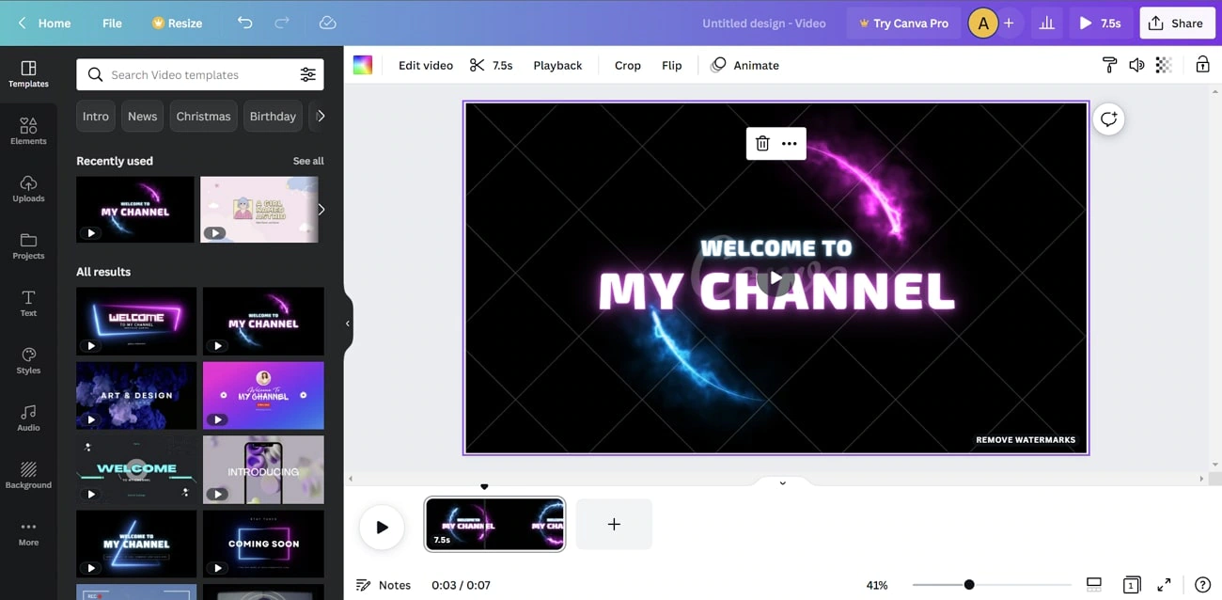Screen dimensions: 1222x600
Task: Toggle fullscreen mode icon
Action: tap(1164, 585)
